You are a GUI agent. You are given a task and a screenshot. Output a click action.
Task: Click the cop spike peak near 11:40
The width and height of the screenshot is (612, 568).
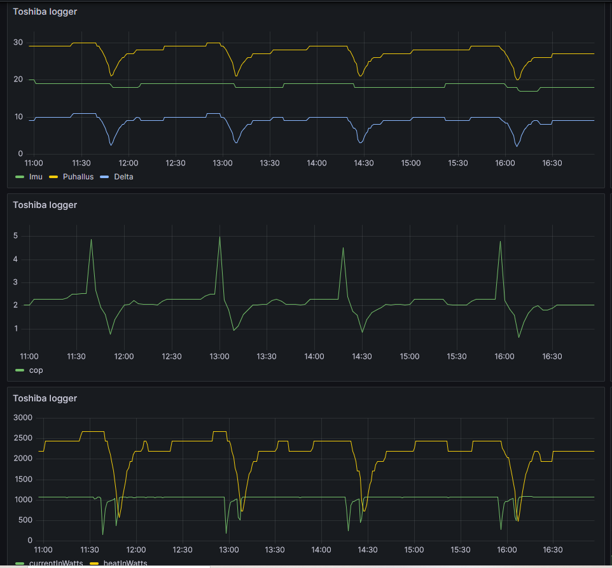coord(91,240)
